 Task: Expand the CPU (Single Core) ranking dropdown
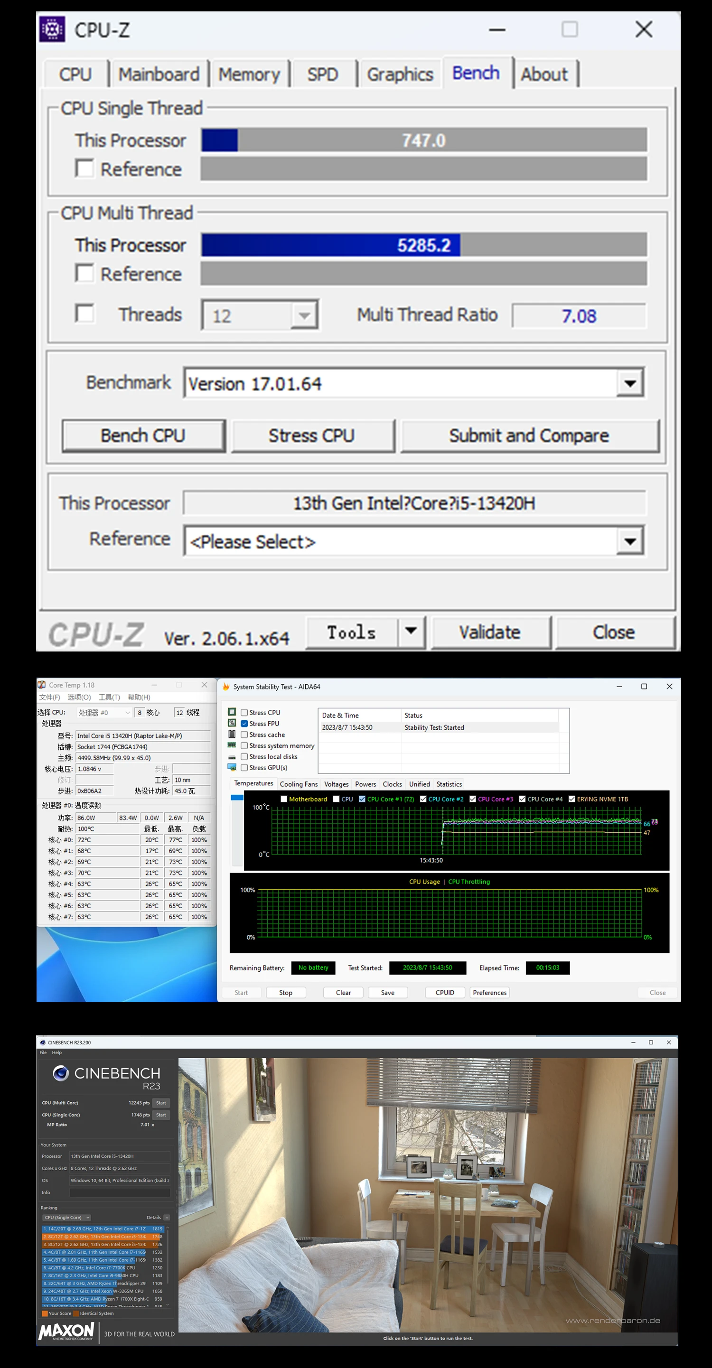pyautogui.click(x=67, y=1217)
